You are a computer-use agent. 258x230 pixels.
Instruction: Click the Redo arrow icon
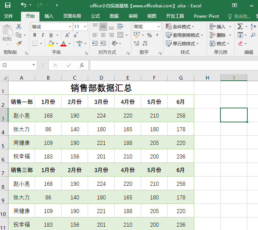tap(40, 5)
